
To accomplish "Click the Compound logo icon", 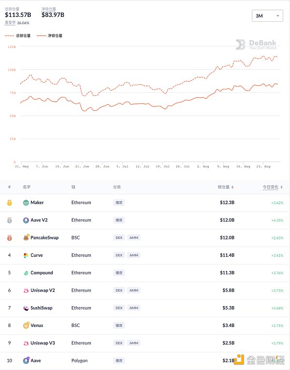I will tap(26, 273).
